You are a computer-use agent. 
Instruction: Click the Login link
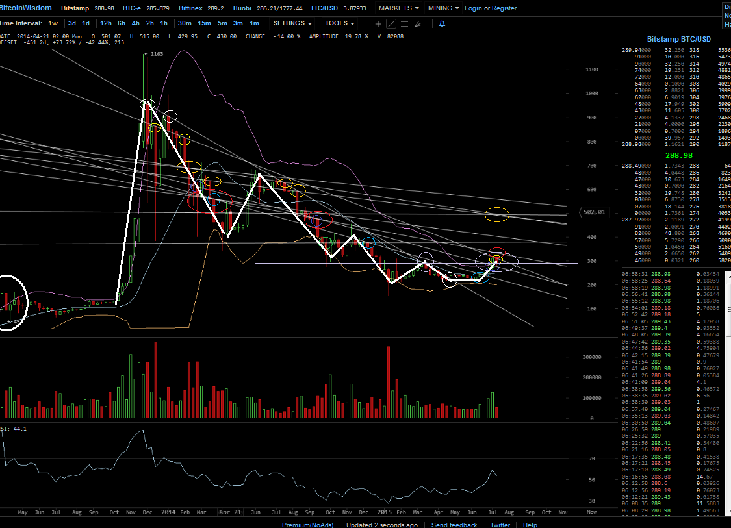(x=473, y=8)
